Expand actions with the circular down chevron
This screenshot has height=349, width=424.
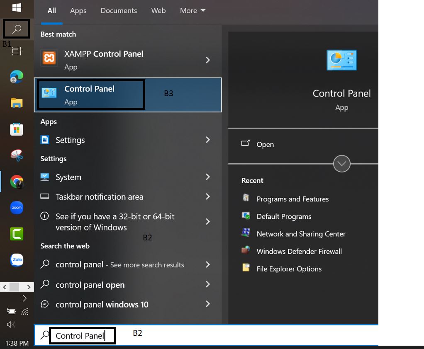(x=341, y=164)
